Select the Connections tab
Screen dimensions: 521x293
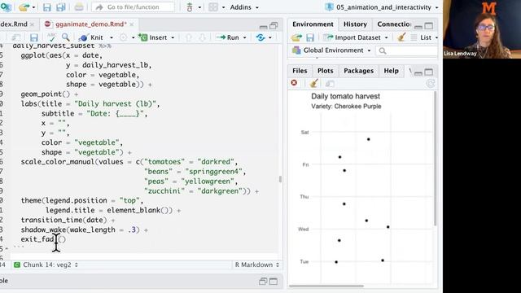394,24
